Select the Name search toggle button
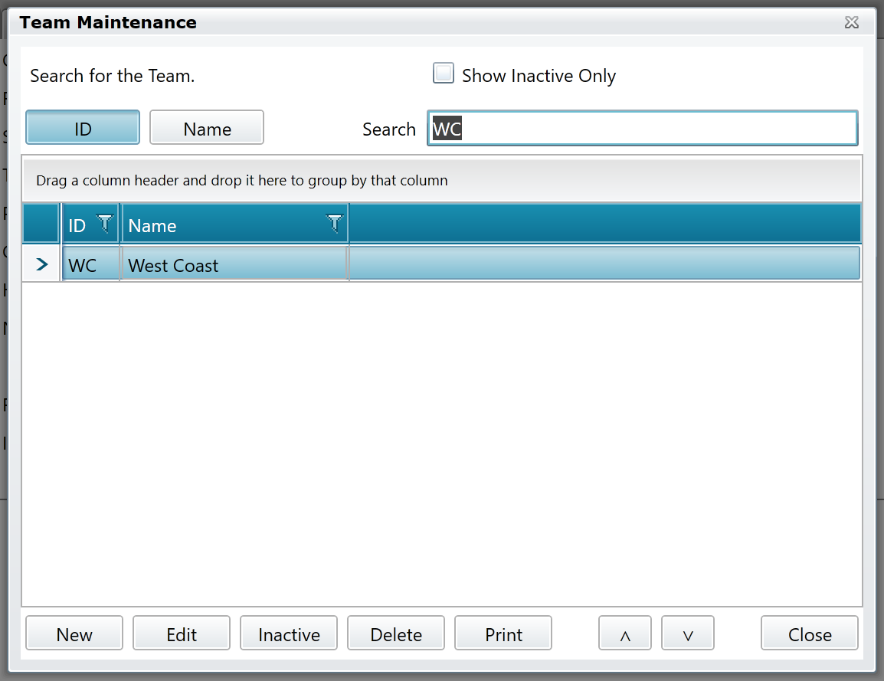Image resolution: width=884 pixels, height=681 pixels. [x=206, y=127]
